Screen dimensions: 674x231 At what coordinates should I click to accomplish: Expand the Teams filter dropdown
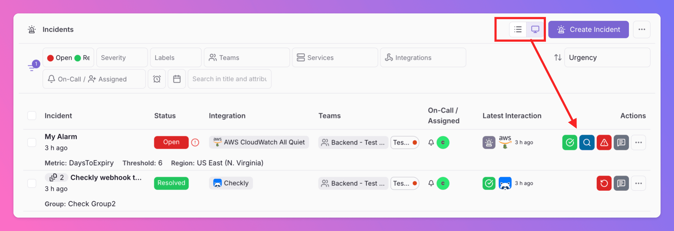(x=247, y=58)
